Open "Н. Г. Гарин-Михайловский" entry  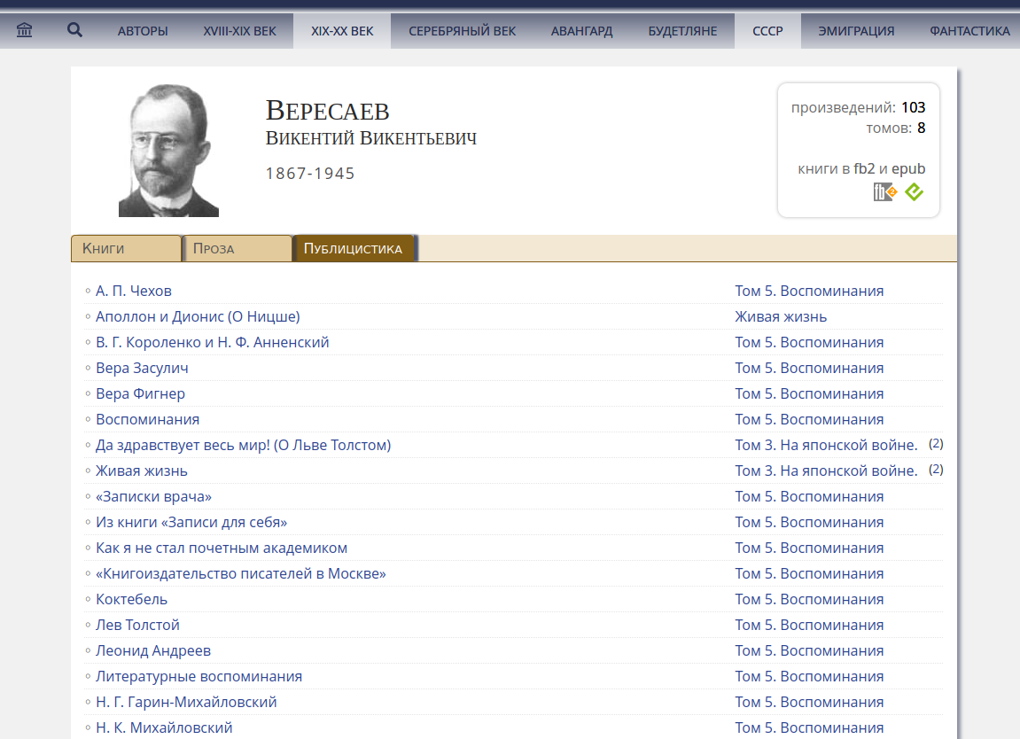pos(186,702)
